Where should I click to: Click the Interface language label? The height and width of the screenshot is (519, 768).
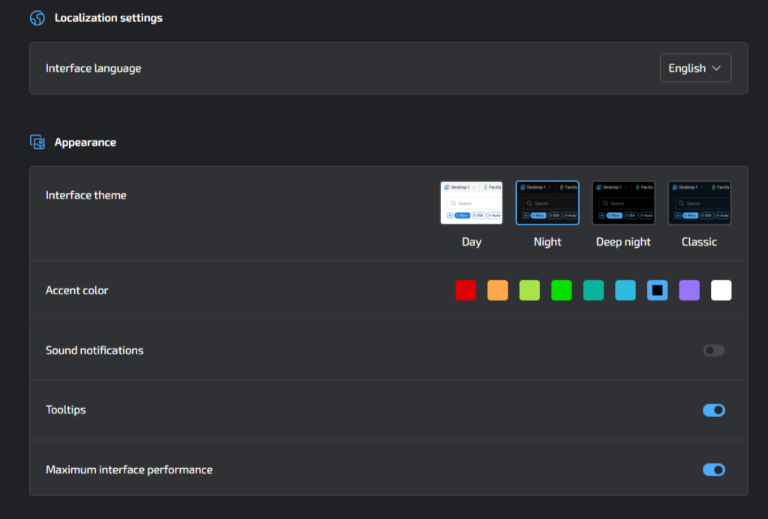click(x=93, y=68)
